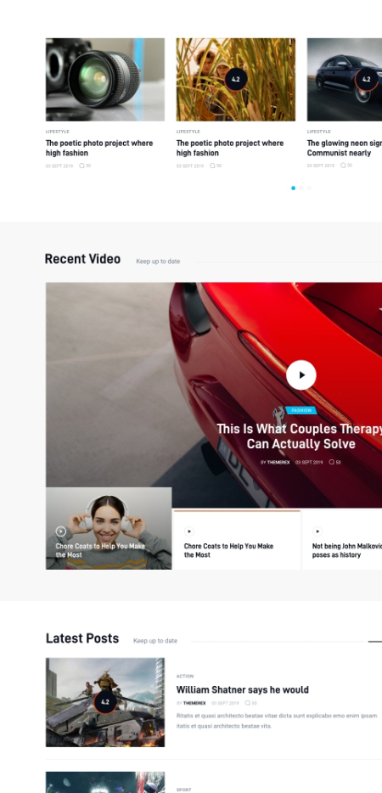Open first 'The poetic photo project' title under the lens
Image resolution: width=382 pixels, height=793 pixels.
click(99, 149)
